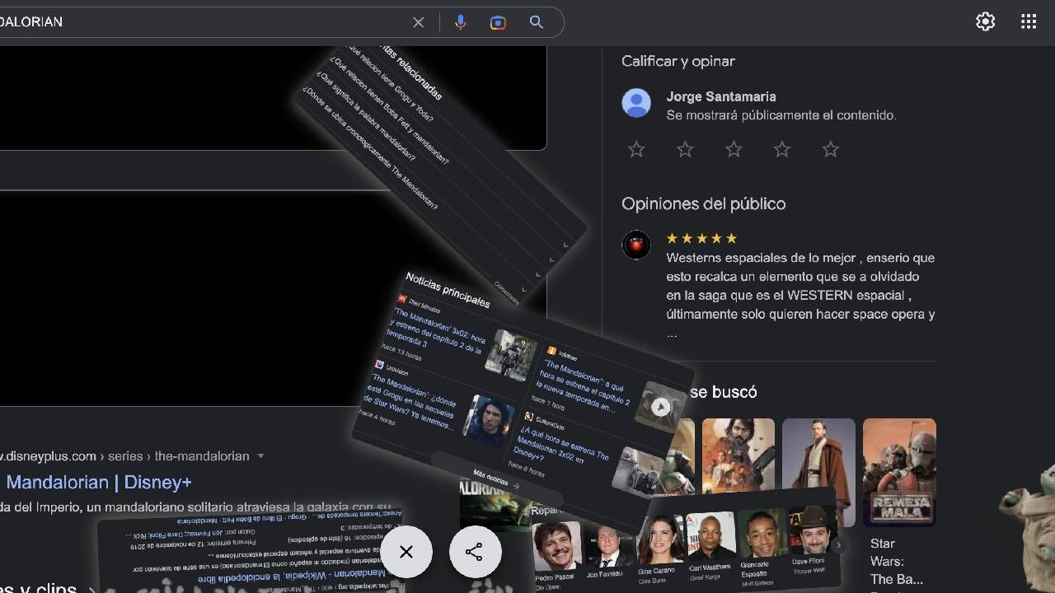Viewport: 1055px width, 593px height.
Task: Rate the show five stars
Action: point(830,149)
